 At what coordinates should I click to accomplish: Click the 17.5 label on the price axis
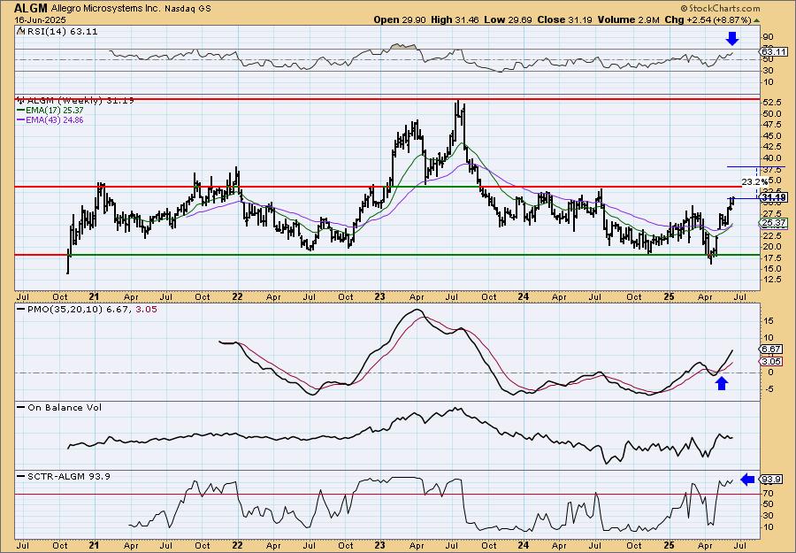point(771,258)
